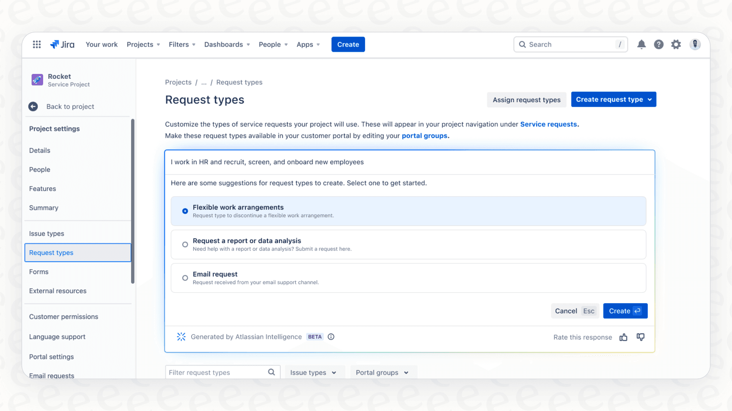
Task: Click the Rocket project avatar
Action: [x=37, y=80]
